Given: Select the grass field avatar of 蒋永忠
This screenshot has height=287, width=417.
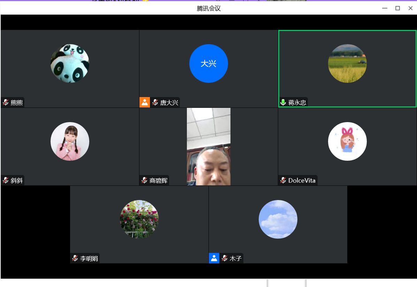Looking at the screenshot, I should click(x=347, y=63).
